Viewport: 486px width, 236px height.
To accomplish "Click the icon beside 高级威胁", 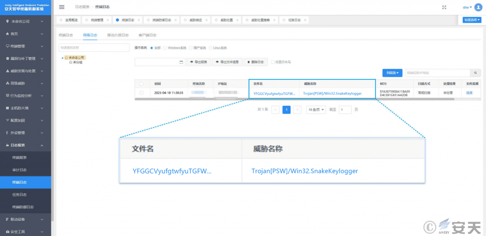I will click(x=8, y=83).
